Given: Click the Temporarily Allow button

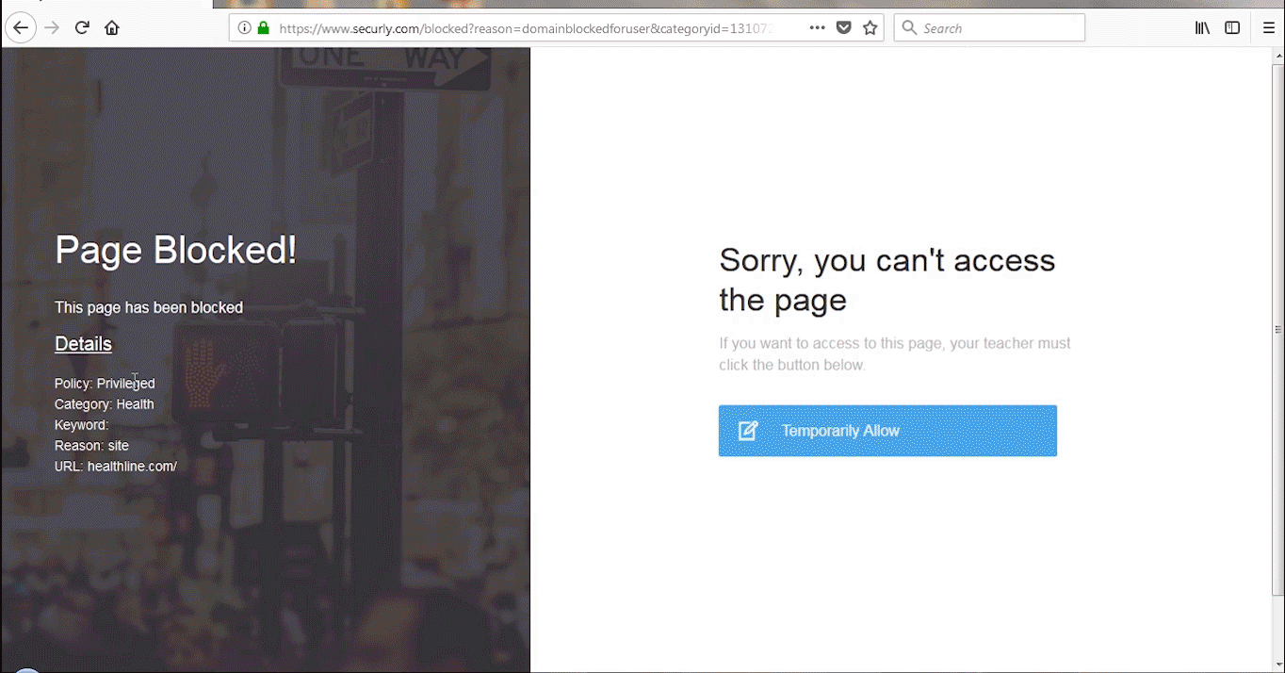Looking at the screenshot, I should 887,431.
